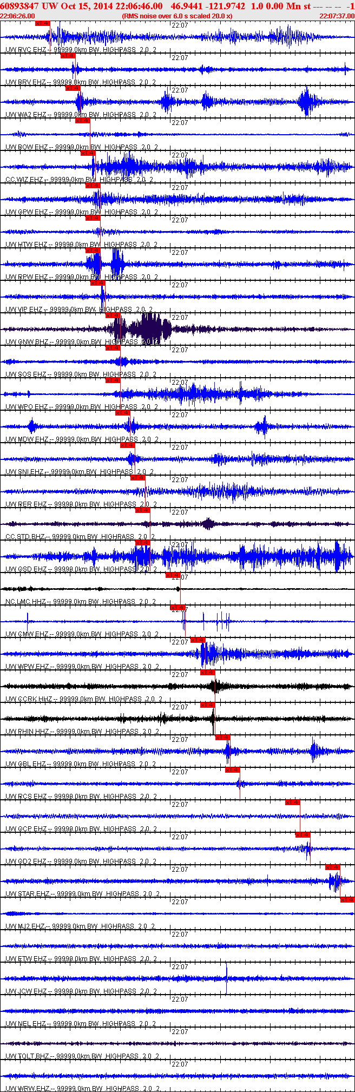Select the red pick marker on GNW trace
355x1092 pixels.
tap(113, 315)
